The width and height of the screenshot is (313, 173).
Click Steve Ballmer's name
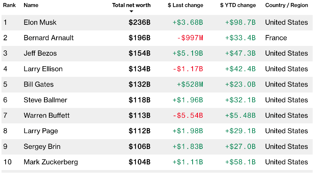tap(45, 100)
